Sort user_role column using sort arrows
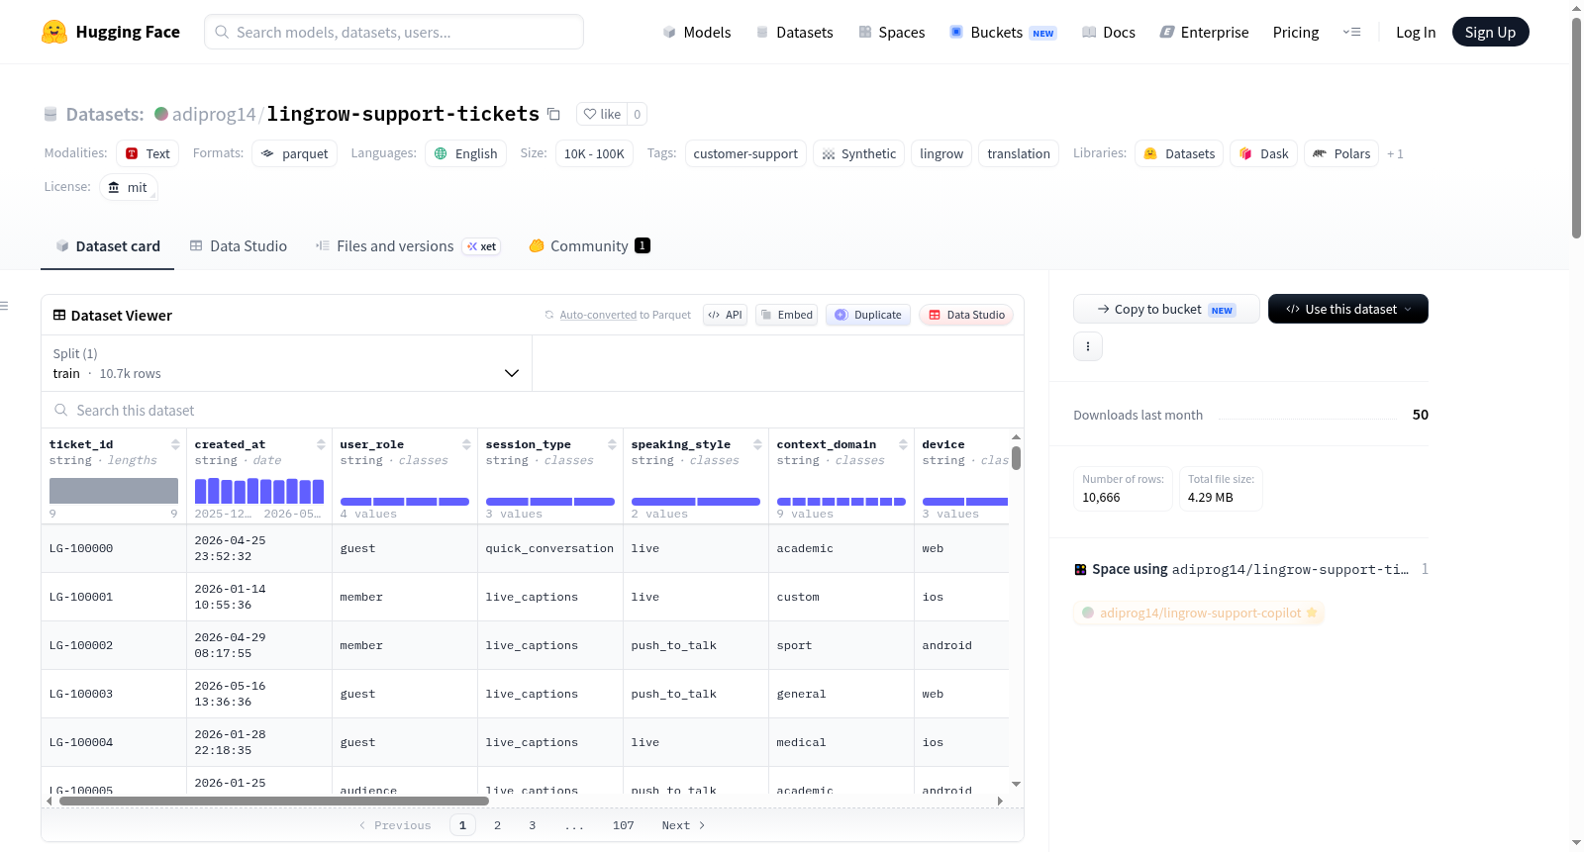The height and width of the screenshot is (852, 1584). point(466,444)
